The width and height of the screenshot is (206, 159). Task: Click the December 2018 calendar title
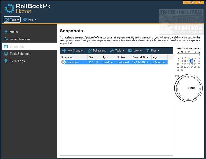[187, 49]
